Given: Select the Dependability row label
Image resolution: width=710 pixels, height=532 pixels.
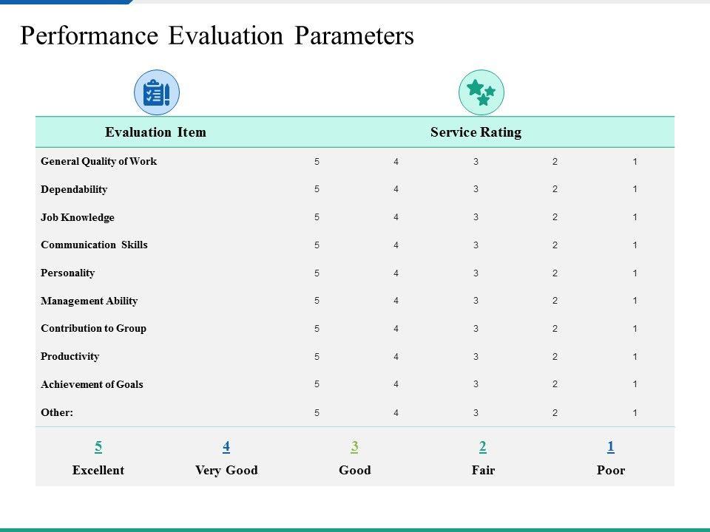Looking at the screenshot, I should tap(74, 190).
